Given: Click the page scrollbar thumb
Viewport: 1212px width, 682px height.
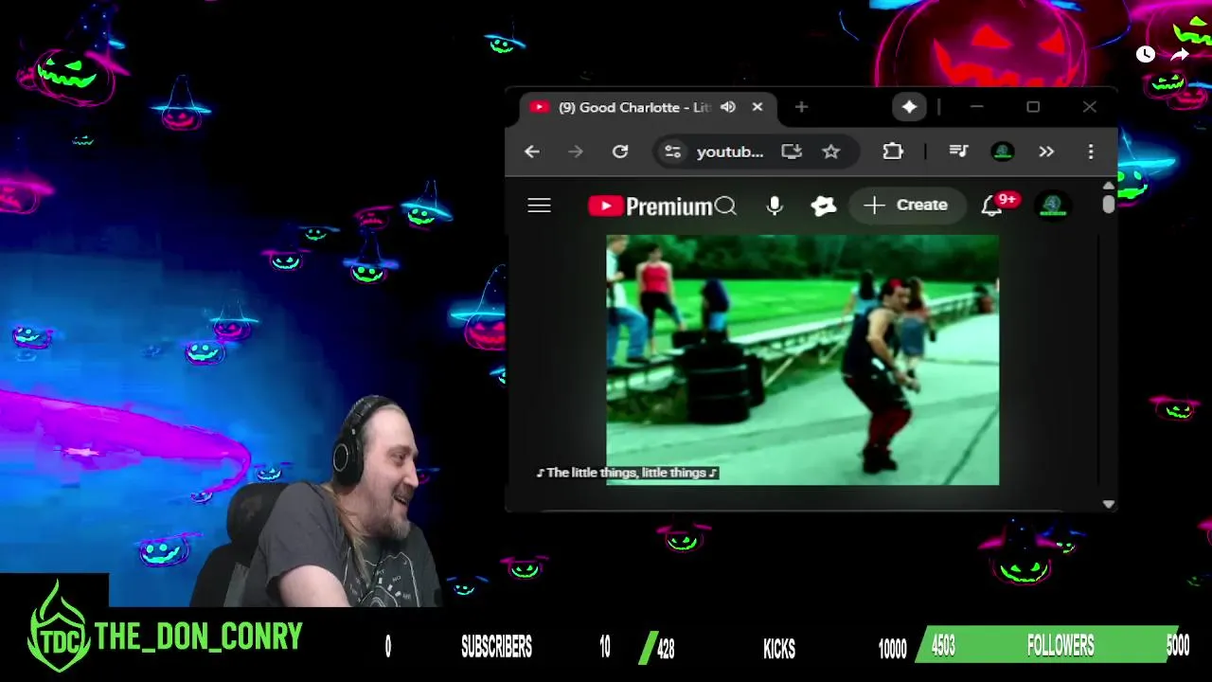Looking at the screenshot, I should click(x=1108, y=204).
